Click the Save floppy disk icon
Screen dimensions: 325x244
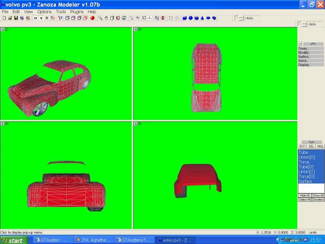(16, 18)
